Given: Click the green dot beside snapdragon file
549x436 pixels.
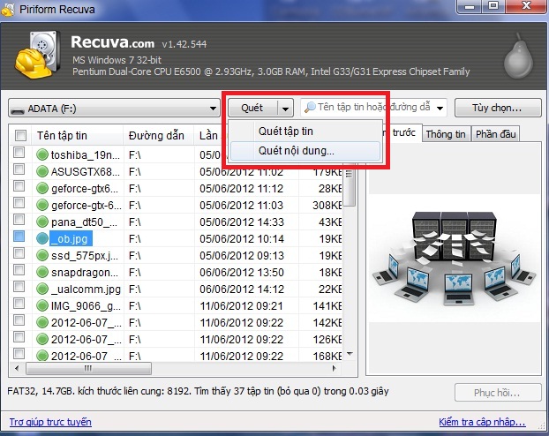Looking at the screenshot, I should coord(42,272).
